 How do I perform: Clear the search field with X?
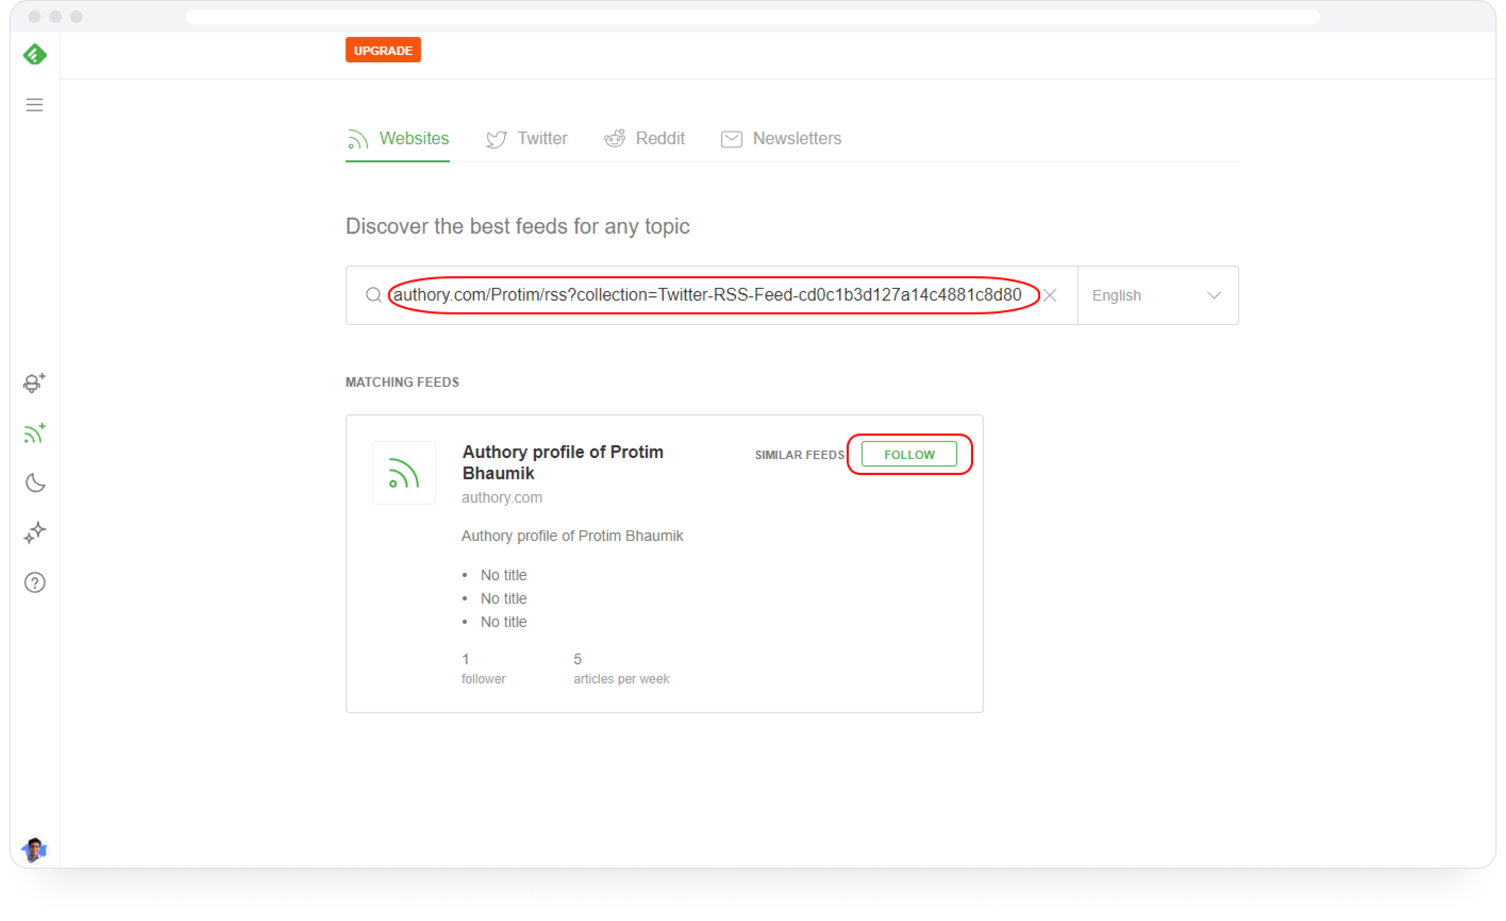[1050, 295]
